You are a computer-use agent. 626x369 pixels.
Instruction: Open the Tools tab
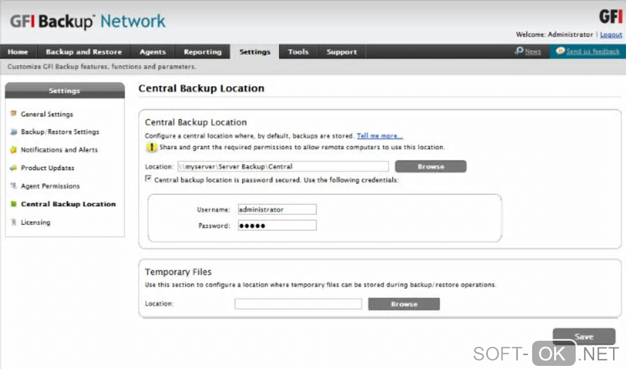click(x=298, y=52)
